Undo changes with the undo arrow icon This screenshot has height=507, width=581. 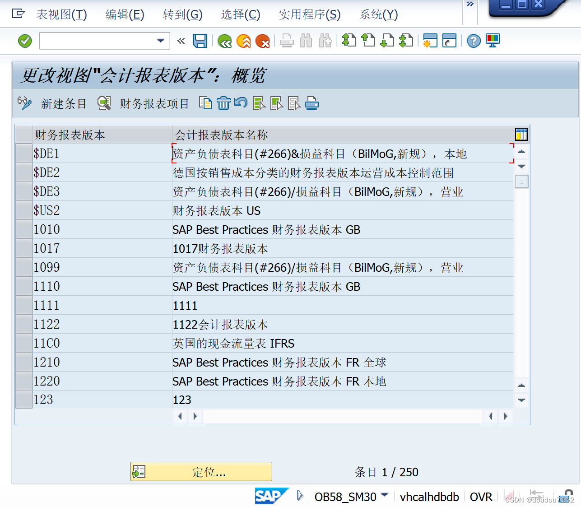(x=241, y=103)
